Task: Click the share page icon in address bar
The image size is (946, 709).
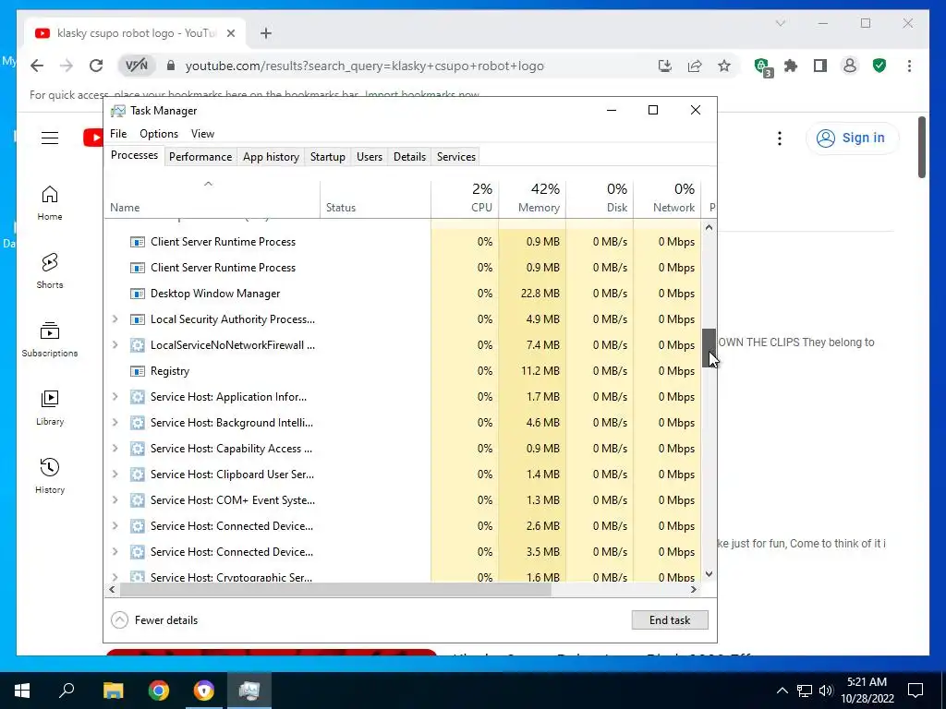Action: point(695,66)
